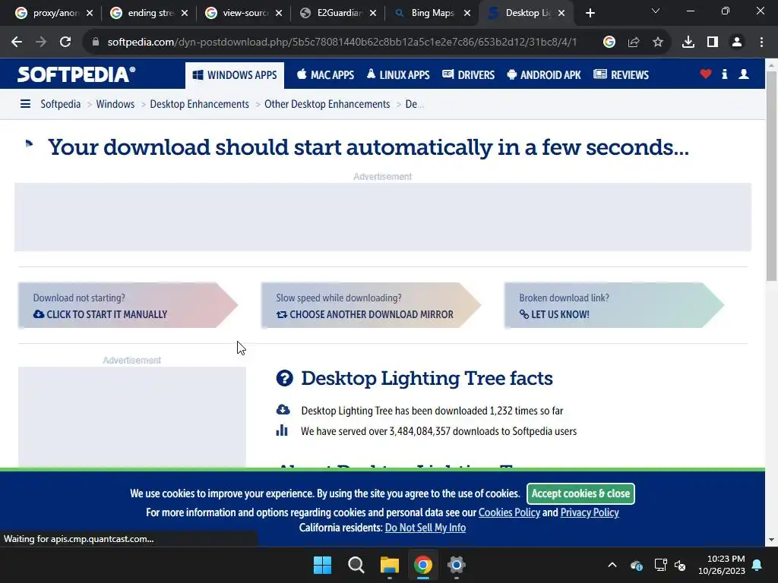The image size is (778, 583).
Task: Click the user account icon in Softpedia header
Action: [744, 74]
